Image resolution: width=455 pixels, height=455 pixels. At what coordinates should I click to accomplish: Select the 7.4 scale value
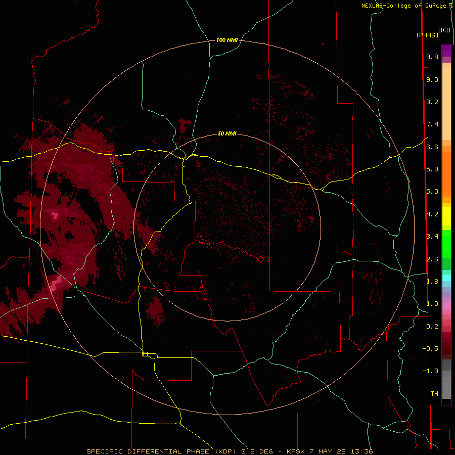(432, 124)
